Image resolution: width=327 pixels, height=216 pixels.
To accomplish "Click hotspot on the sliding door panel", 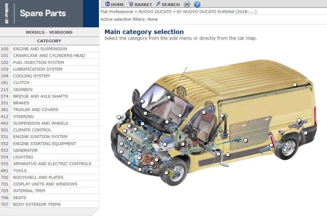I will tap(246, 141).
